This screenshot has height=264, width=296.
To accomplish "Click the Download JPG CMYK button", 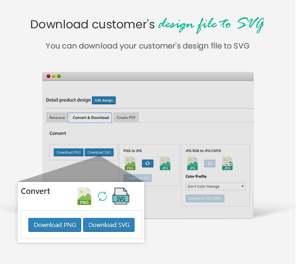I will 205,198.
